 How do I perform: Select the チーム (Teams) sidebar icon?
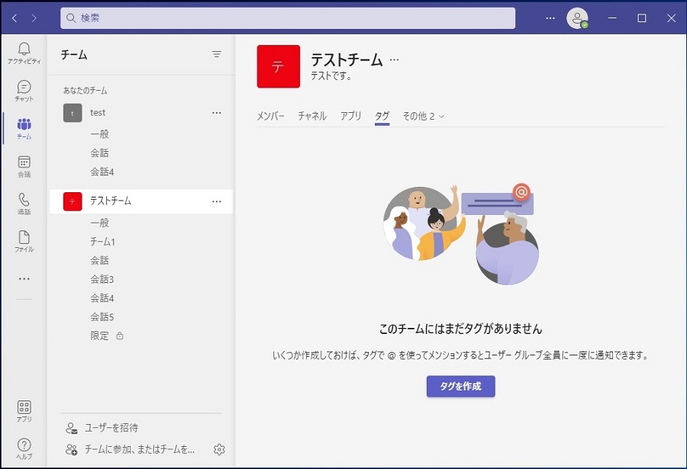click(x=24, y=128)
